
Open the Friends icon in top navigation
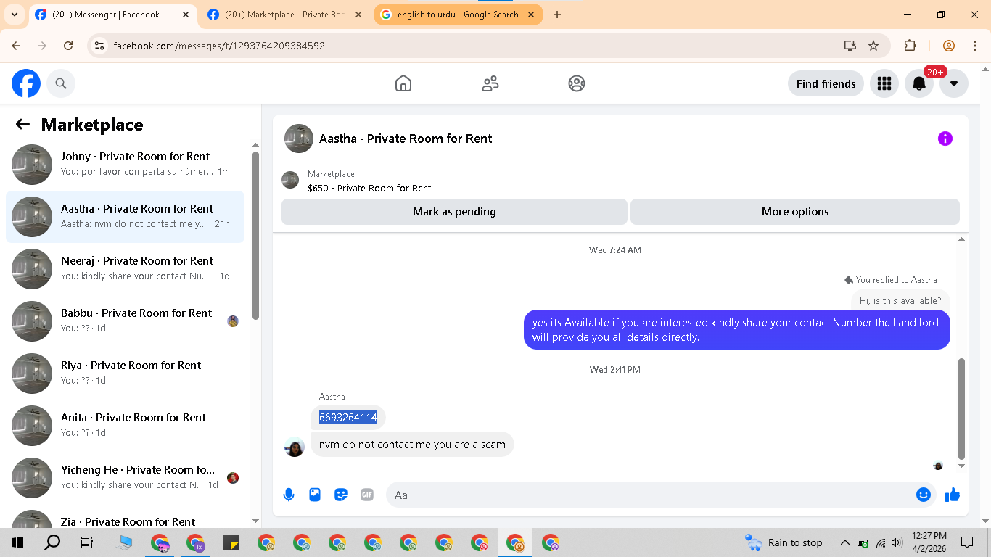490,83
